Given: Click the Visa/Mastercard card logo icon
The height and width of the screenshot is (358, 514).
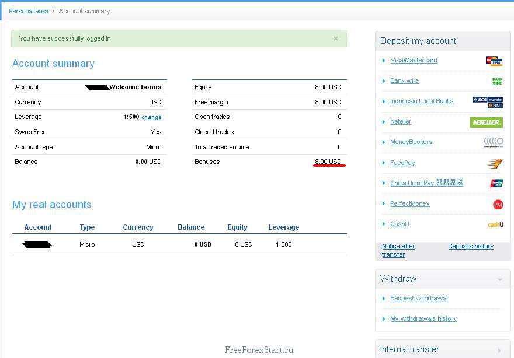Looking at the screenshot, I should [494, 61].
